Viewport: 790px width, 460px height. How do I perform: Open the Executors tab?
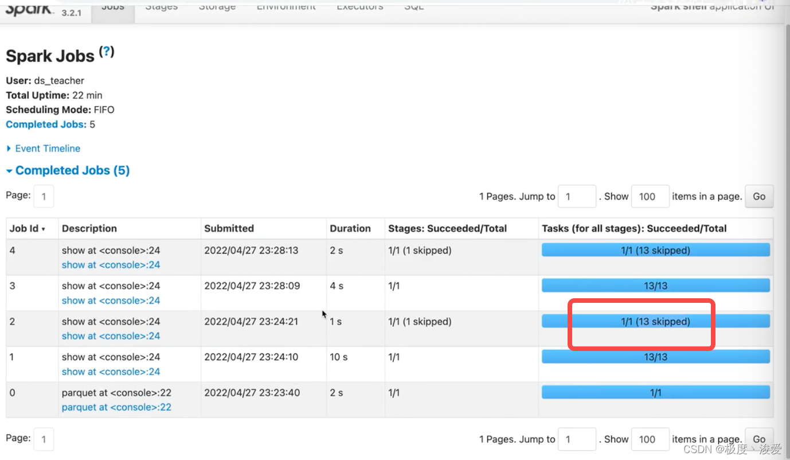point(360,7)
